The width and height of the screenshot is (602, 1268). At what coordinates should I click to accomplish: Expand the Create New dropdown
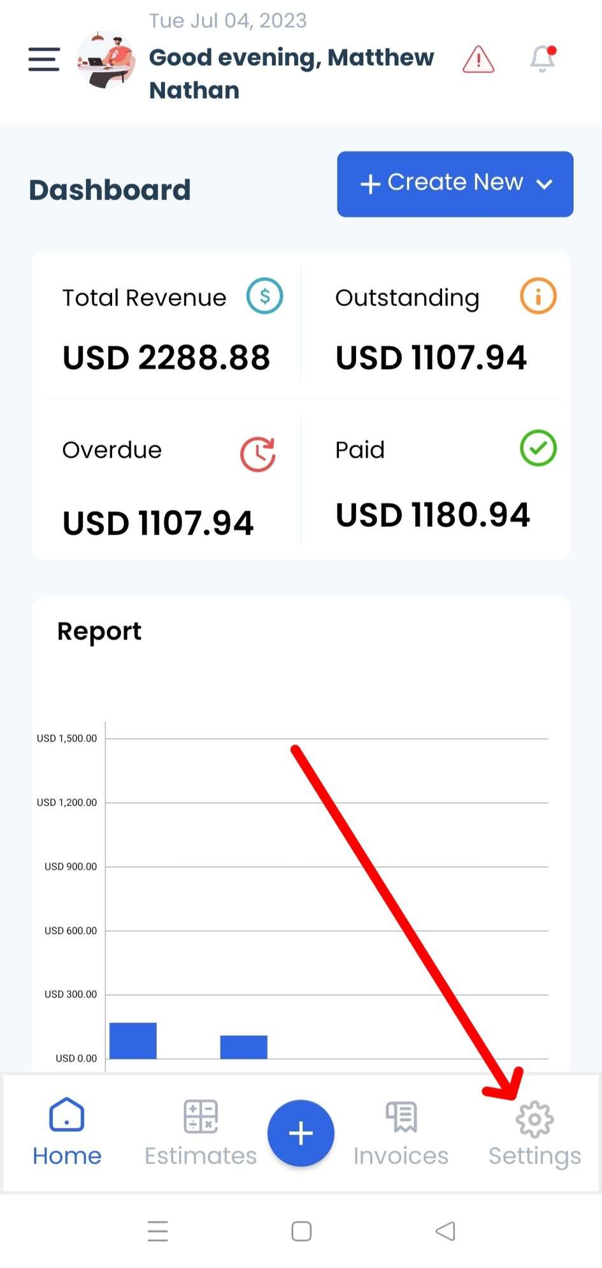pyautogui.click(x=455, y=184)
